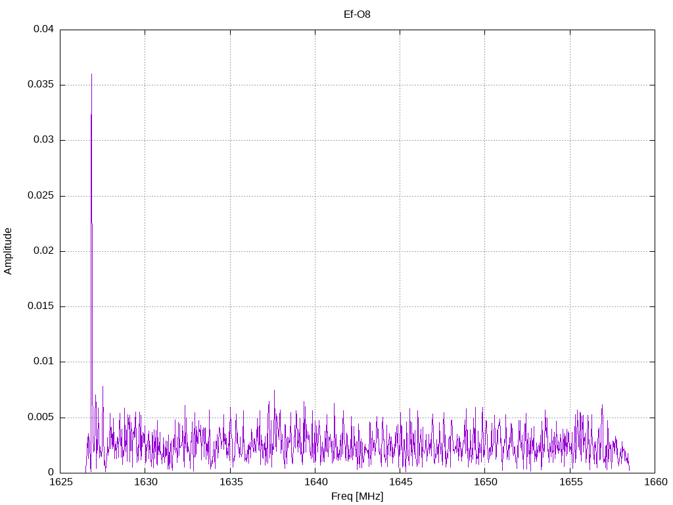Select the 1645 frequency tick label
The image size is (673, 505).
point(400,482)
